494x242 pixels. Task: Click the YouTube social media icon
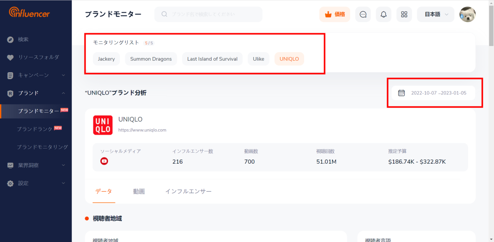(x=104, y=161)
